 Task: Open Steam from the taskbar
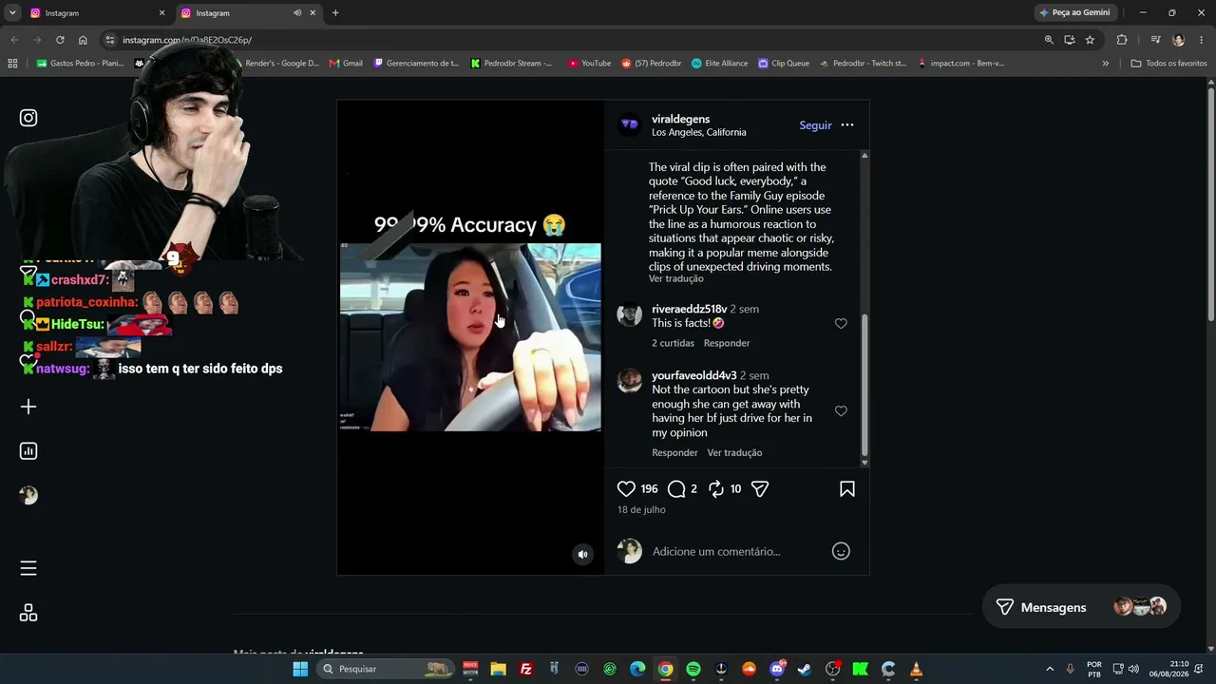tap(805, 669)
